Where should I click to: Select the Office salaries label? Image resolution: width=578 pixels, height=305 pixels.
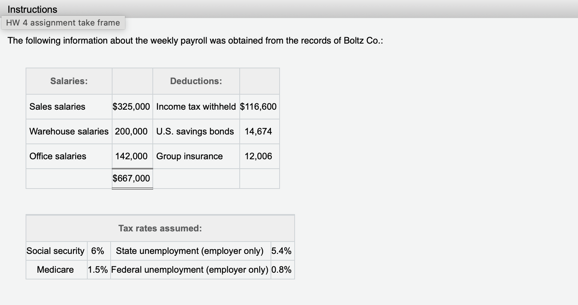(x=58, y=156)
